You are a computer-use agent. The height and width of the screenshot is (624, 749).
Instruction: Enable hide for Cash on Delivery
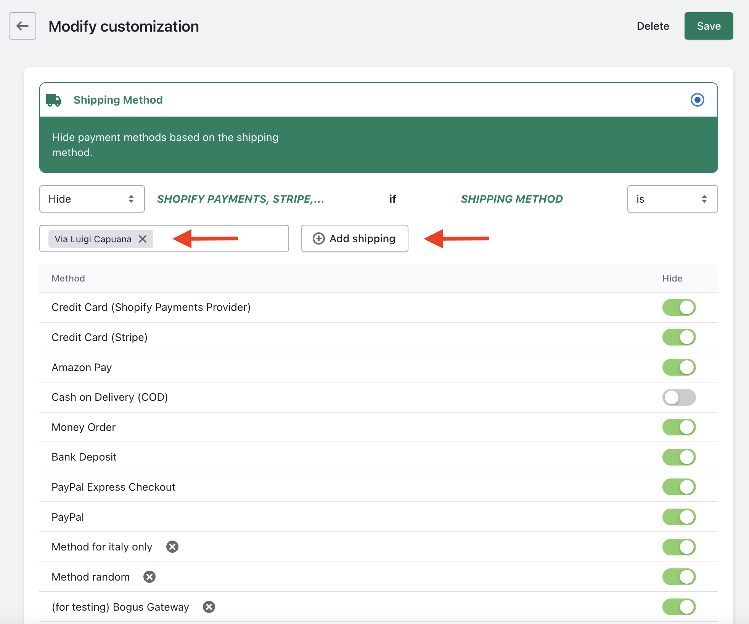pos(679,397)
